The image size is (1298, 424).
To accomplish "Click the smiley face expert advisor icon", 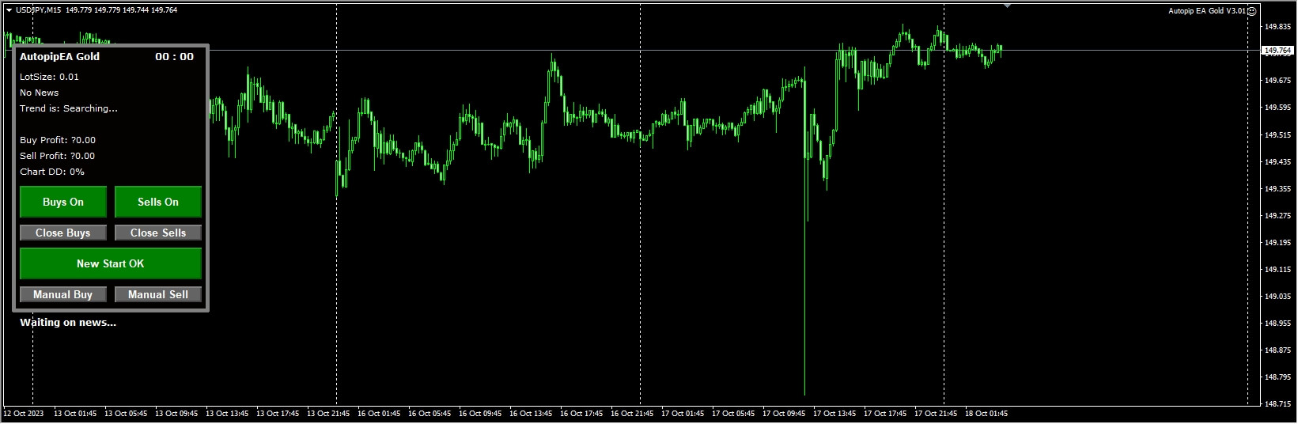I will click(x=1251, y=11).
